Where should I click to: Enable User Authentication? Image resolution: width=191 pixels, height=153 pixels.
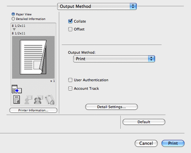coord(70,80)
